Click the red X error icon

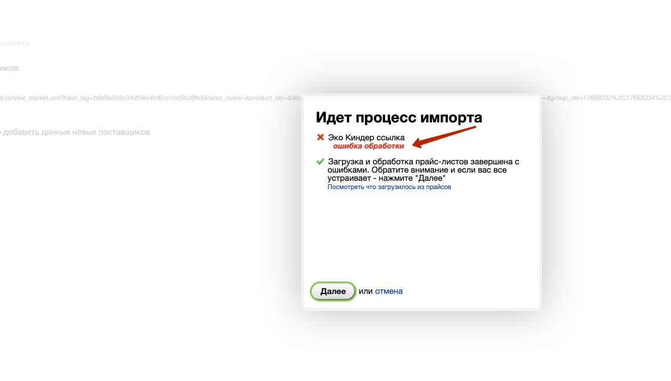(x=321, y=137)
